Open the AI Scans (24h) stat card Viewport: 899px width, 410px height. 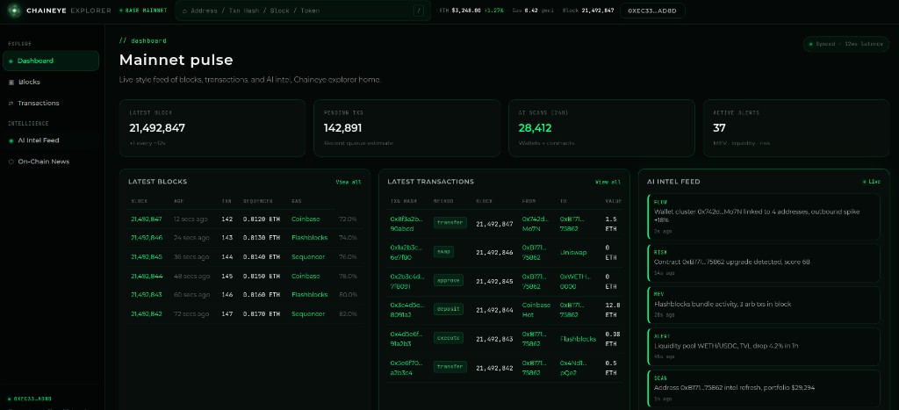601,128
